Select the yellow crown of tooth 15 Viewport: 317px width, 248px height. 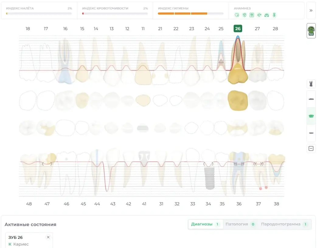pyautogui.click(x=82, y=74)
